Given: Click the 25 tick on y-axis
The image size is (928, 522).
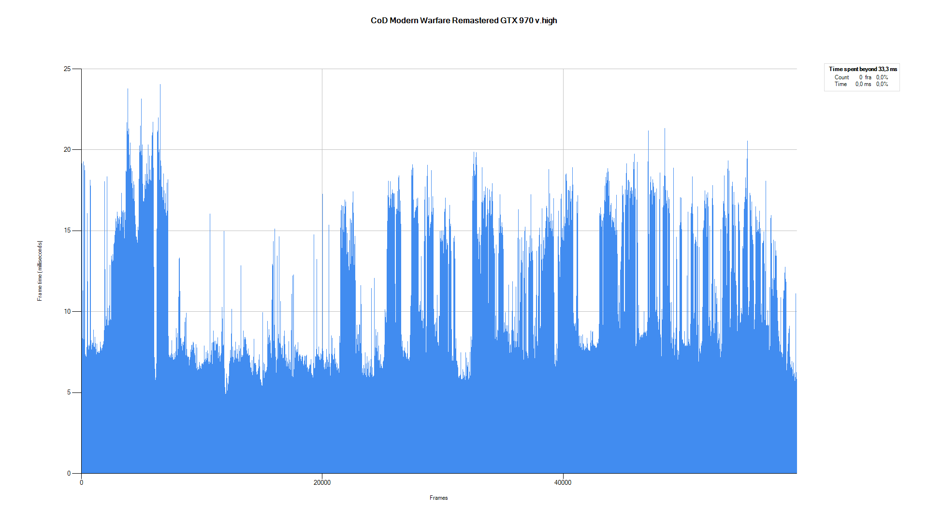Looking at the screenshot, I should pyautogui.click(x=67, y=69).
